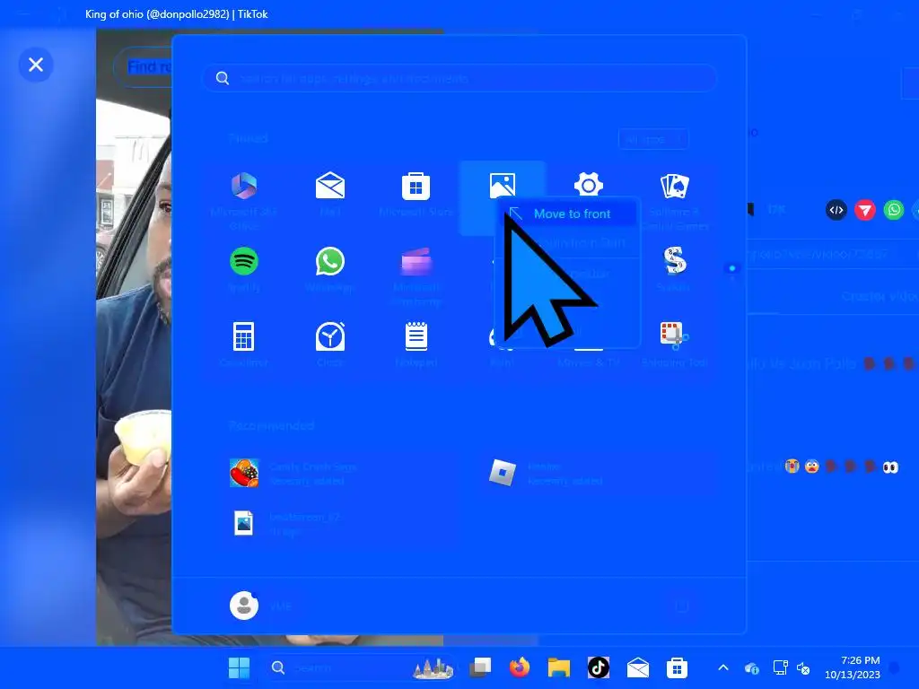Click the power button in Start menu
This screenshot has height=689, width=919.
(x=681, y=606)
